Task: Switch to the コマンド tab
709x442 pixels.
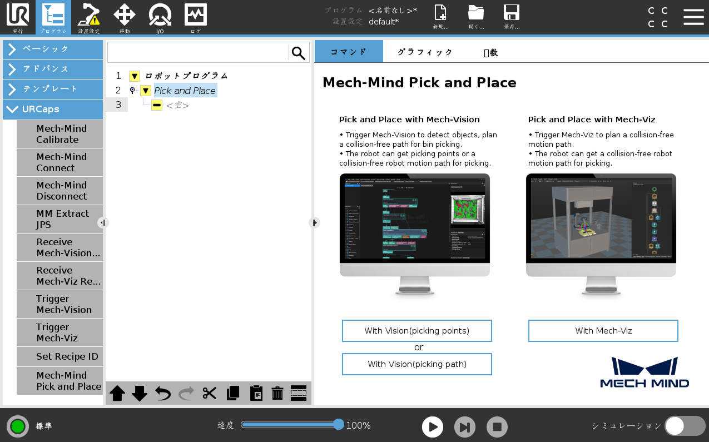Action: [349, 52]
